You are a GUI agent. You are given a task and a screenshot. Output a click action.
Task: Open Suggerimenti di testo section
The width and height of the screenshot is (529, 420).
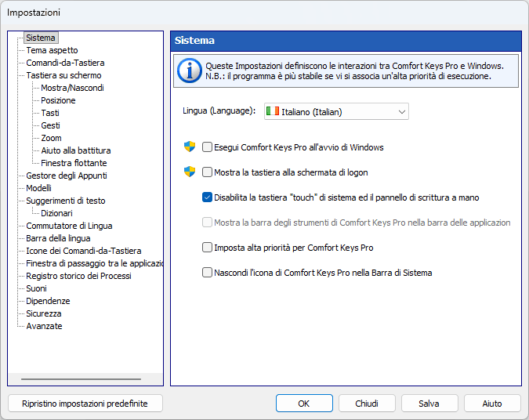pyautogui.click(x=66, y=201)
